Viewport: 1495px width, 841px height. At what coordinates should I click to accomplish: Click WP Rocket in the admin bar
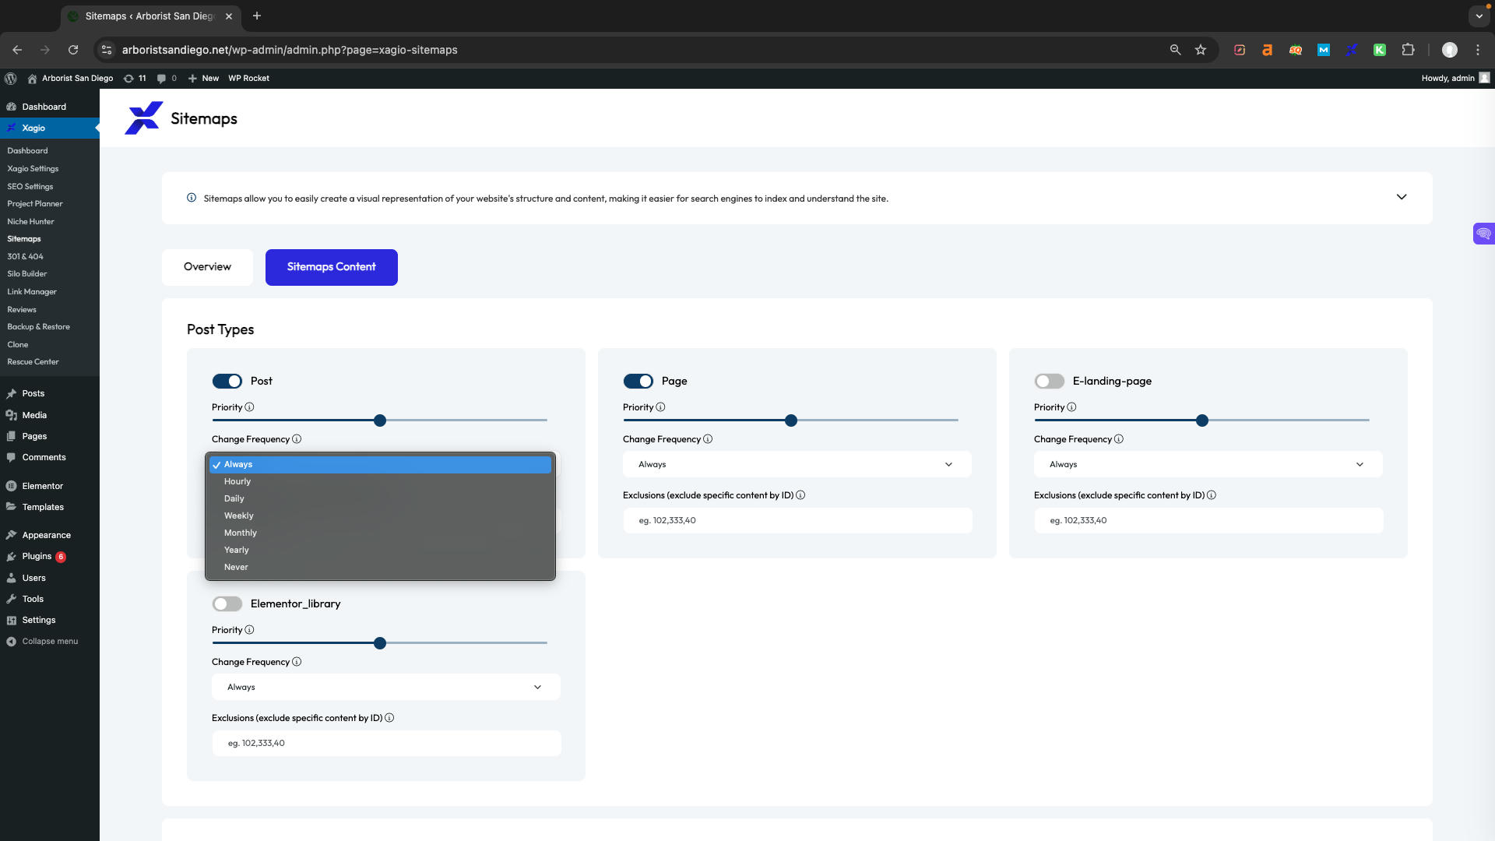point(248,78)
